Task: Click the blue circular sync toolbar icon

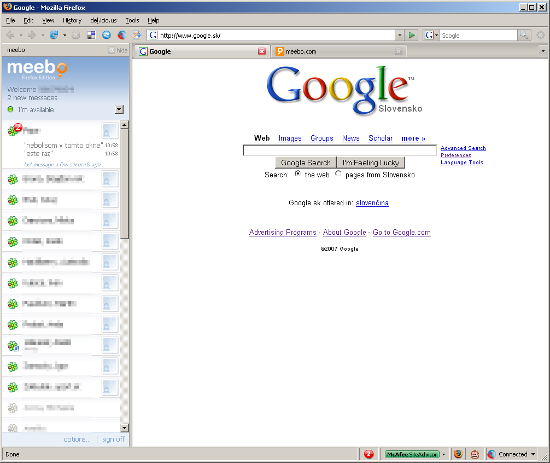Action: point(106,35)
